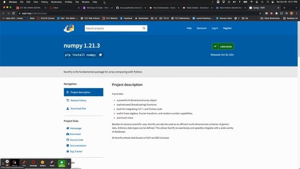
Task: Open the Bug Tracker link
Action: (74, 151)
